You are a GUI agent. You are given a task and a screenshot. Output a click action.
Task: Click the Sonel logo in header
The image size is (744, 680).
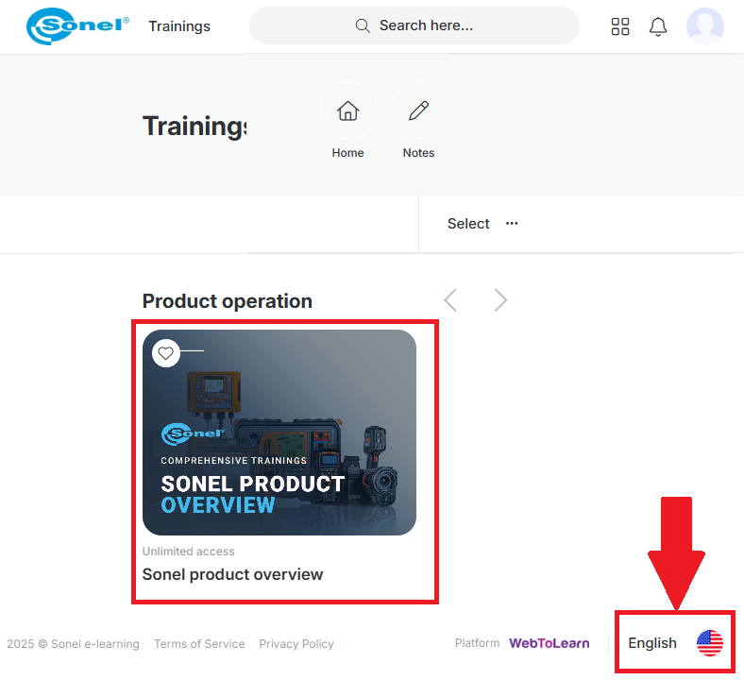click(x=77, y=26)
